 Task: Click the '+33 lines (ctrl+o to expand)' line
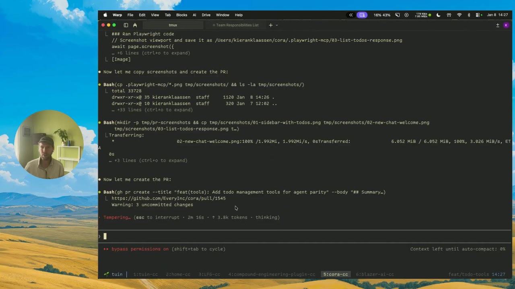pos(152,110)
